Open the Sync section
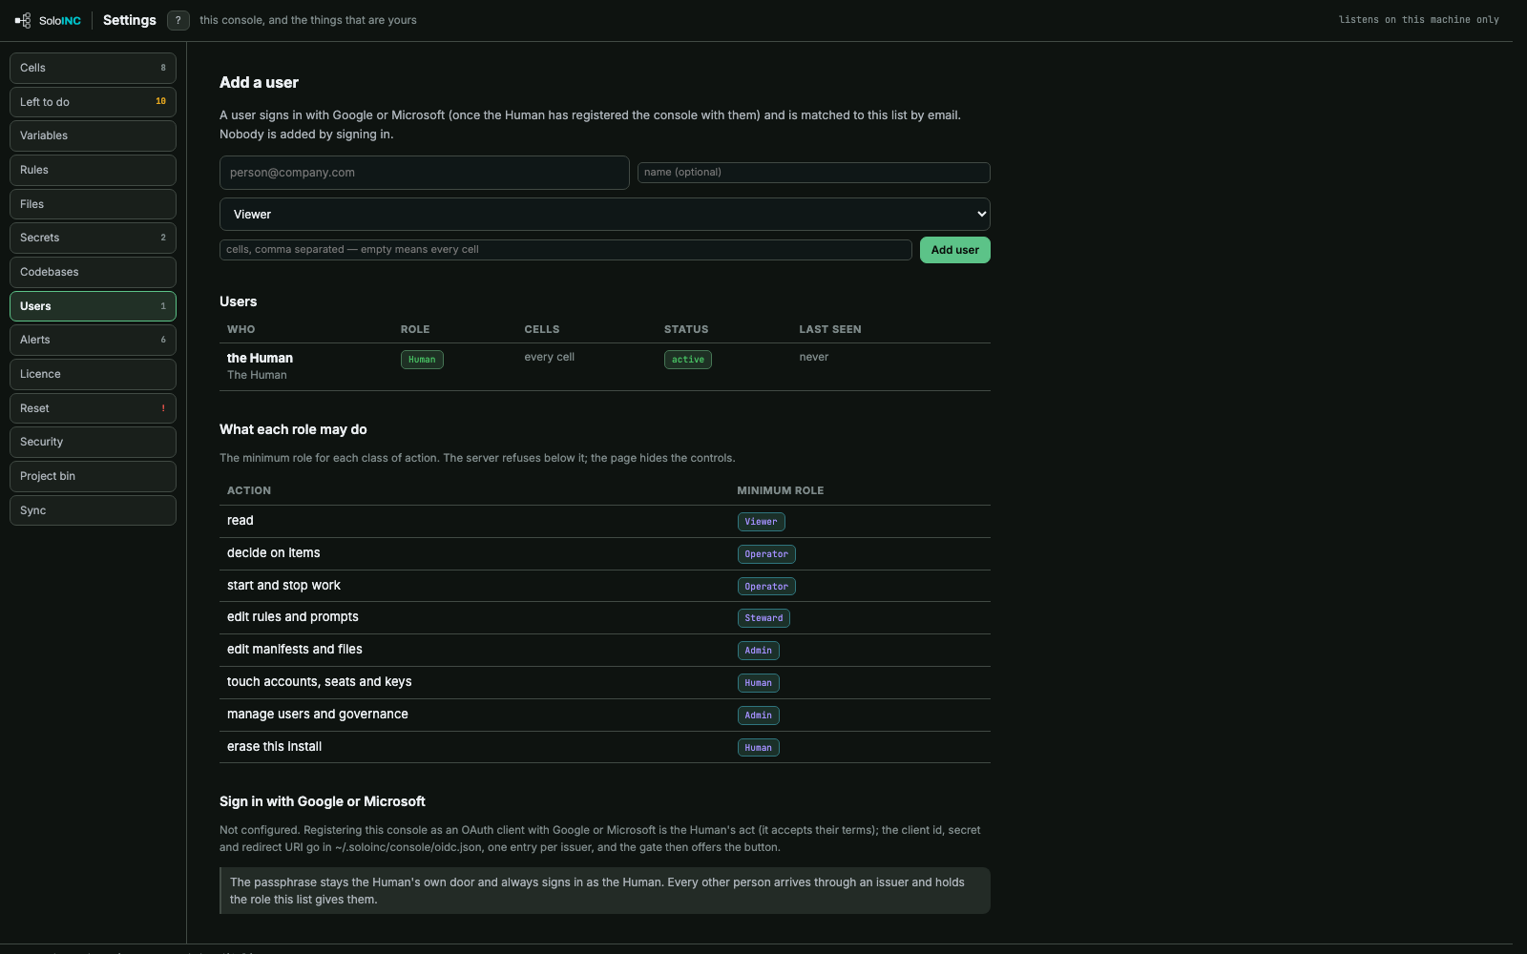Image resolution: width=1527 pixels, height=954 pixels. (93, 510)
